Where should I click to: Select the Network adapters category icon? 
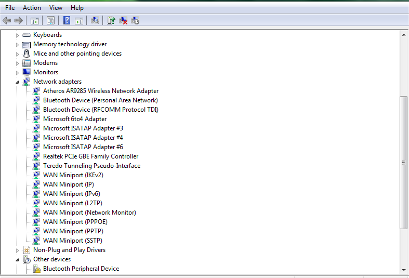tap(27, 82)
